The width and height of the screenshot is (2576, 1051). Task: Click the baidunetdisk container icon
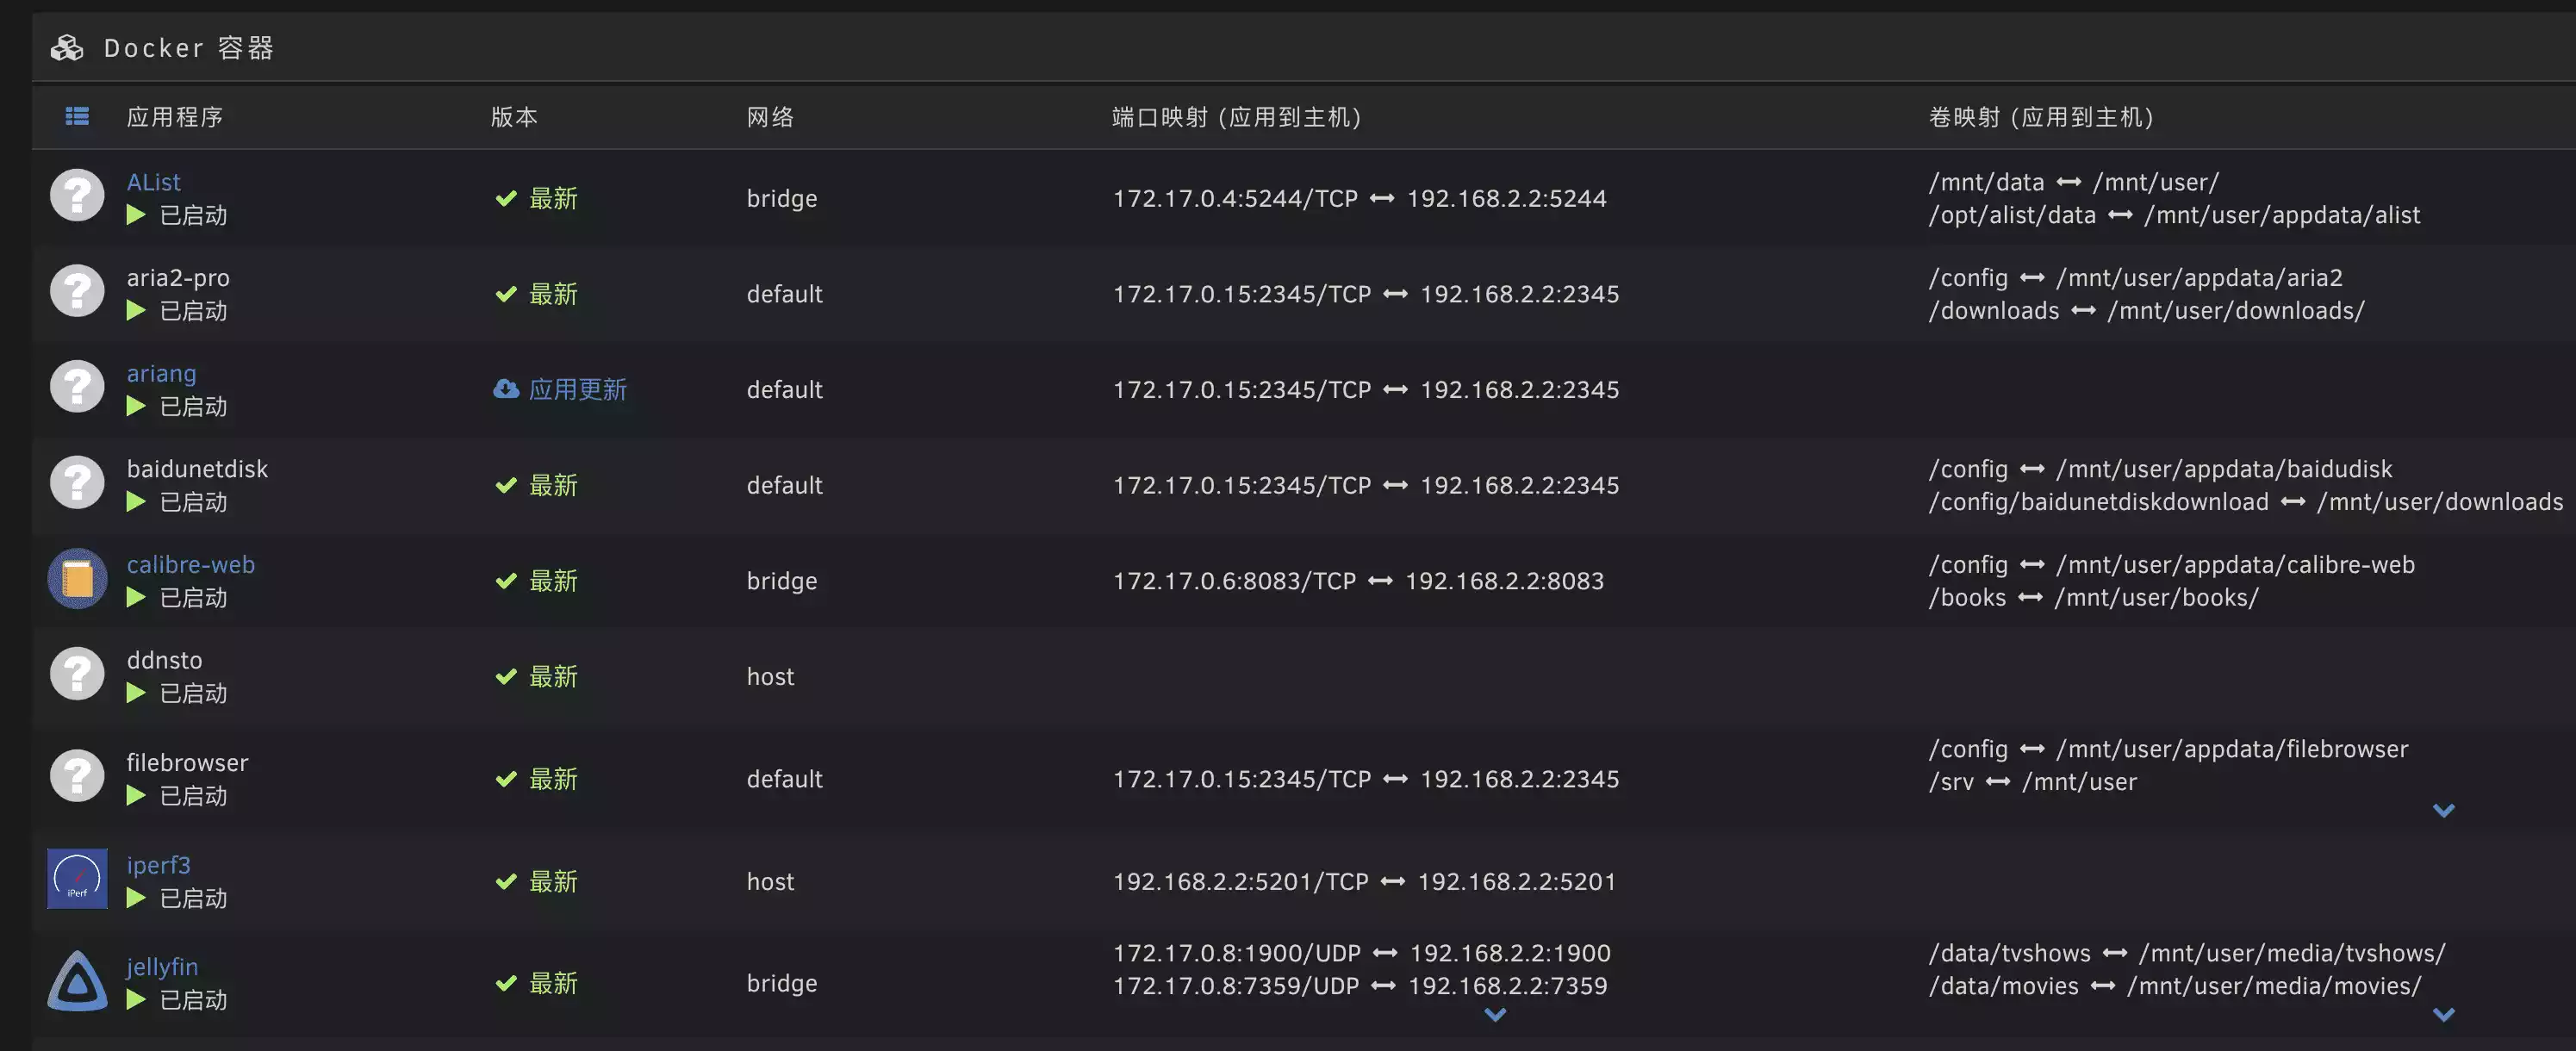77,483
